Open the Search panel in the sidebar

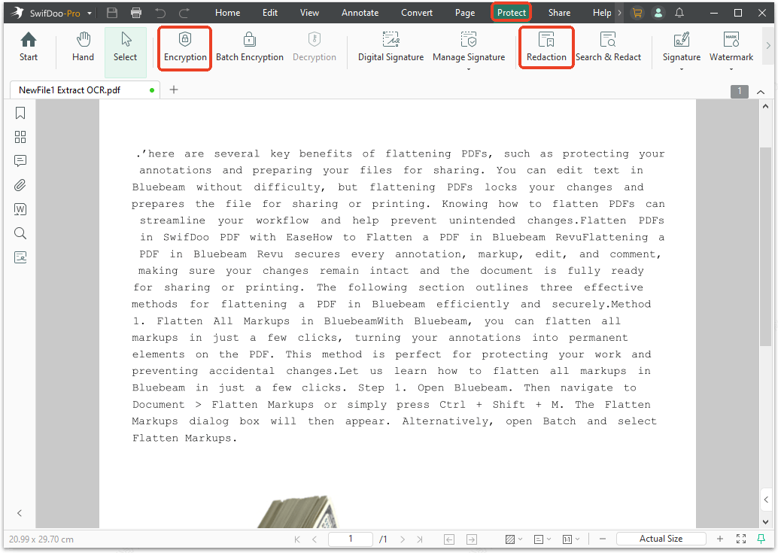[20, 233]
